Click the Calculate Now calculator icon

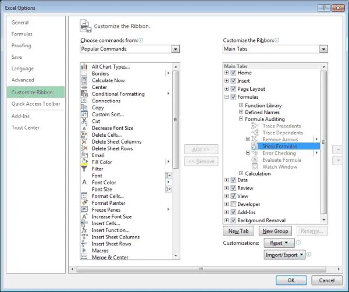coord(84,80)
